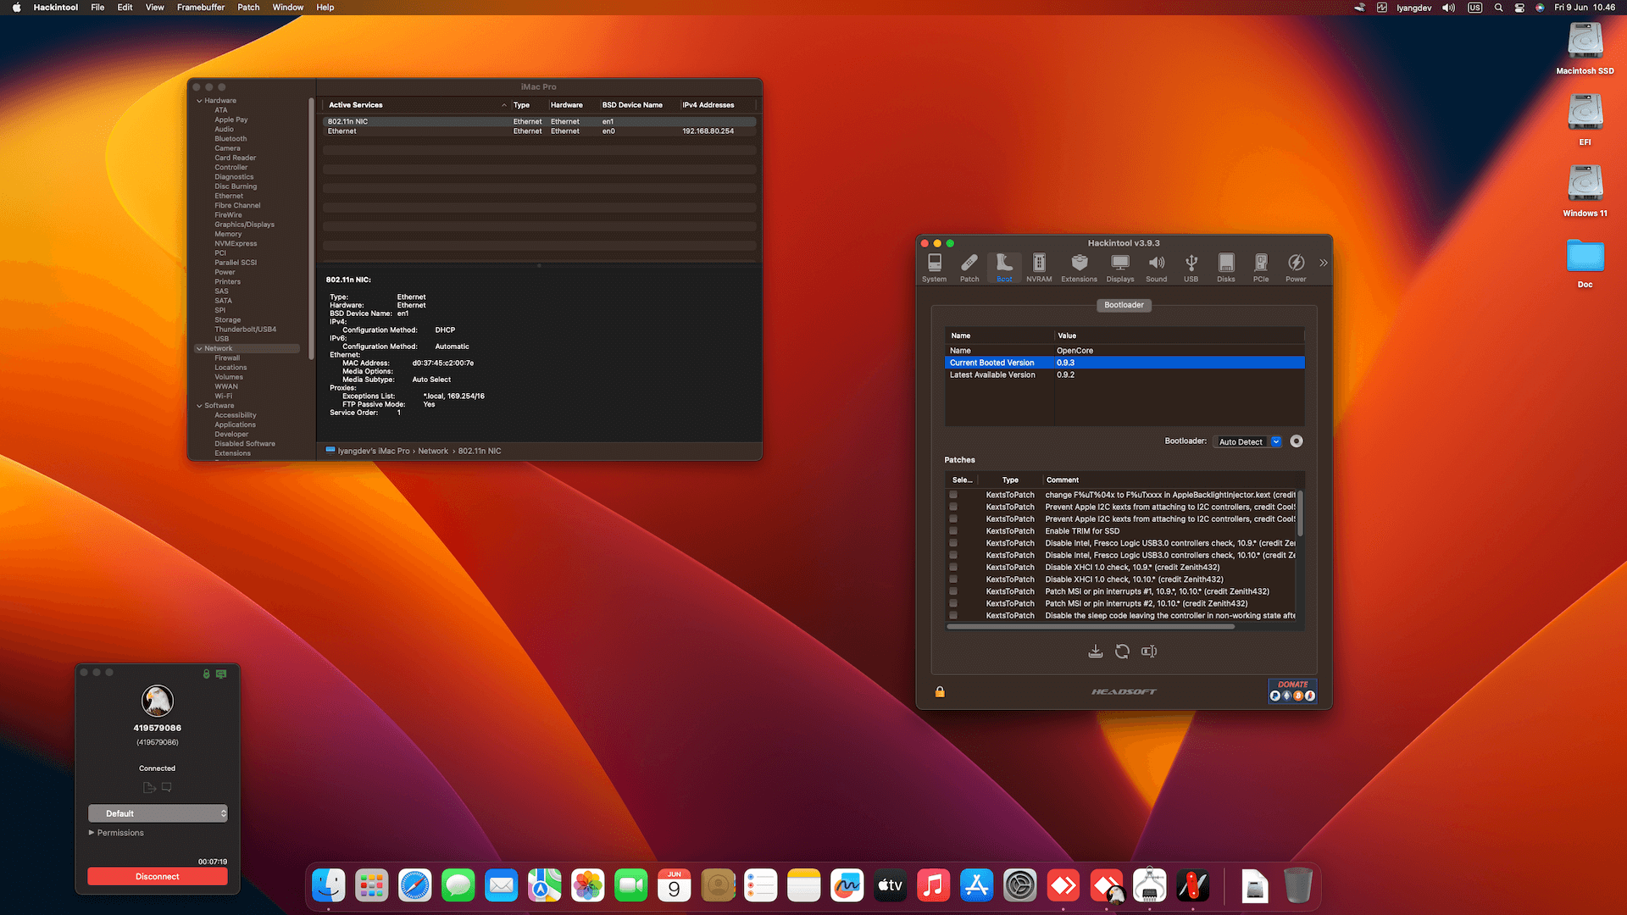The height and width of the screenshot is (915, 1627).
Task: Click the DONATE button in Hackintool
Action: 1291,683
